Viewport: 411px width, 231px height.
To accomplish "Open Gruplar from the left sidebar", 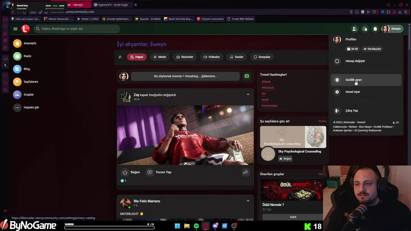I will (x=24, y=95).
